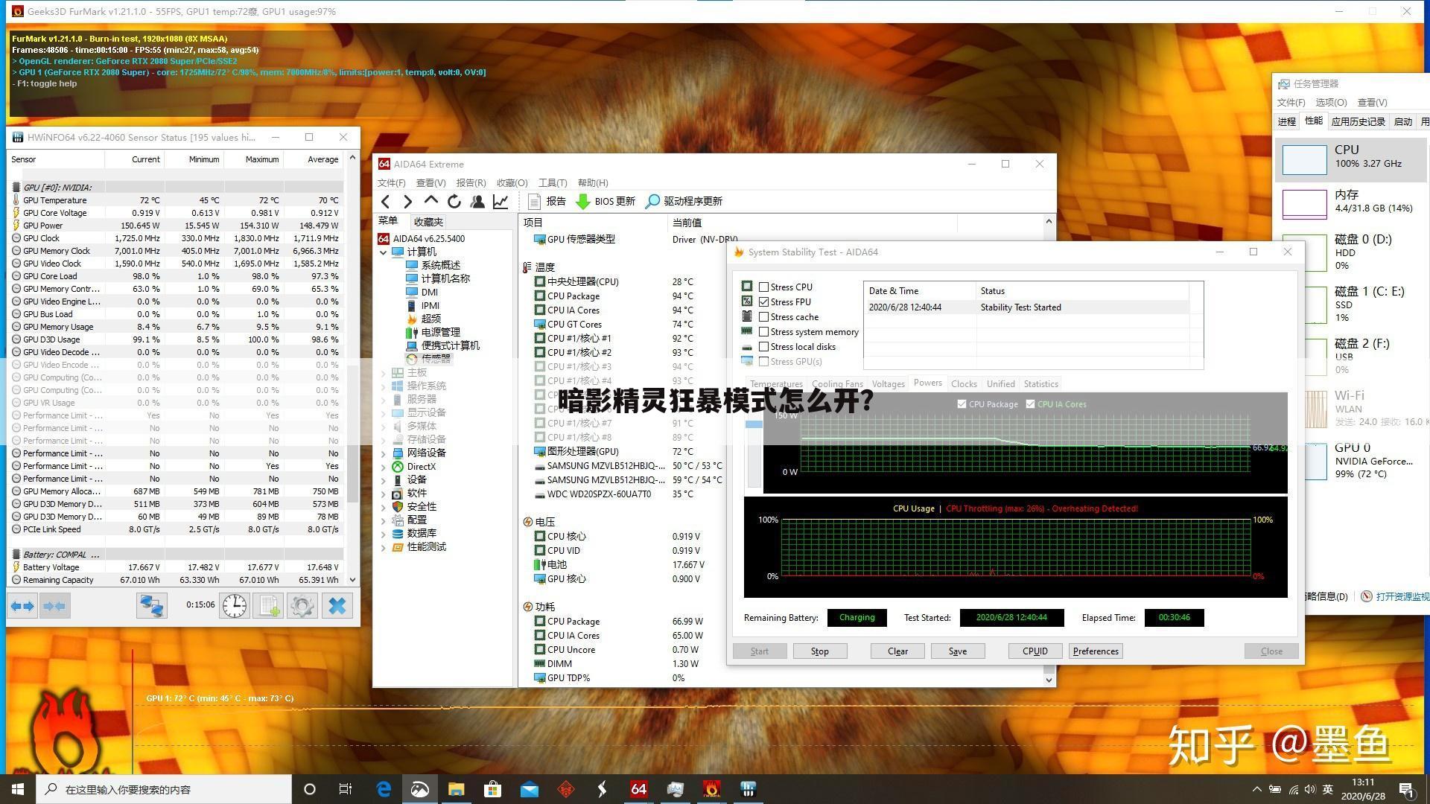
Task: Switch to Statistics tab
Action: pos(1040,384)
